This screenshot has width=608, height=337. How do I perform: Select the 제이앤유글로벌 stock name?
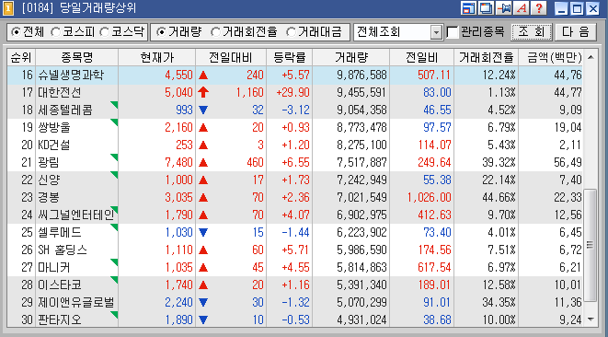(x=76, y=302)
